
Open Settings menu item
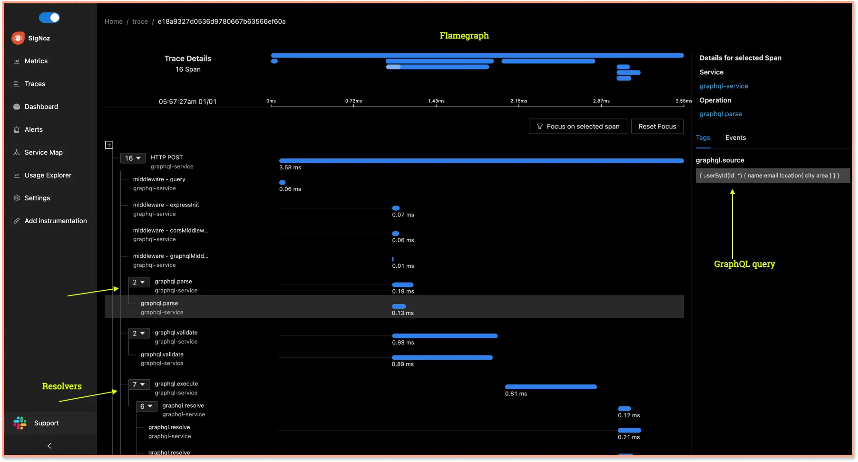[x=37, y=198]
